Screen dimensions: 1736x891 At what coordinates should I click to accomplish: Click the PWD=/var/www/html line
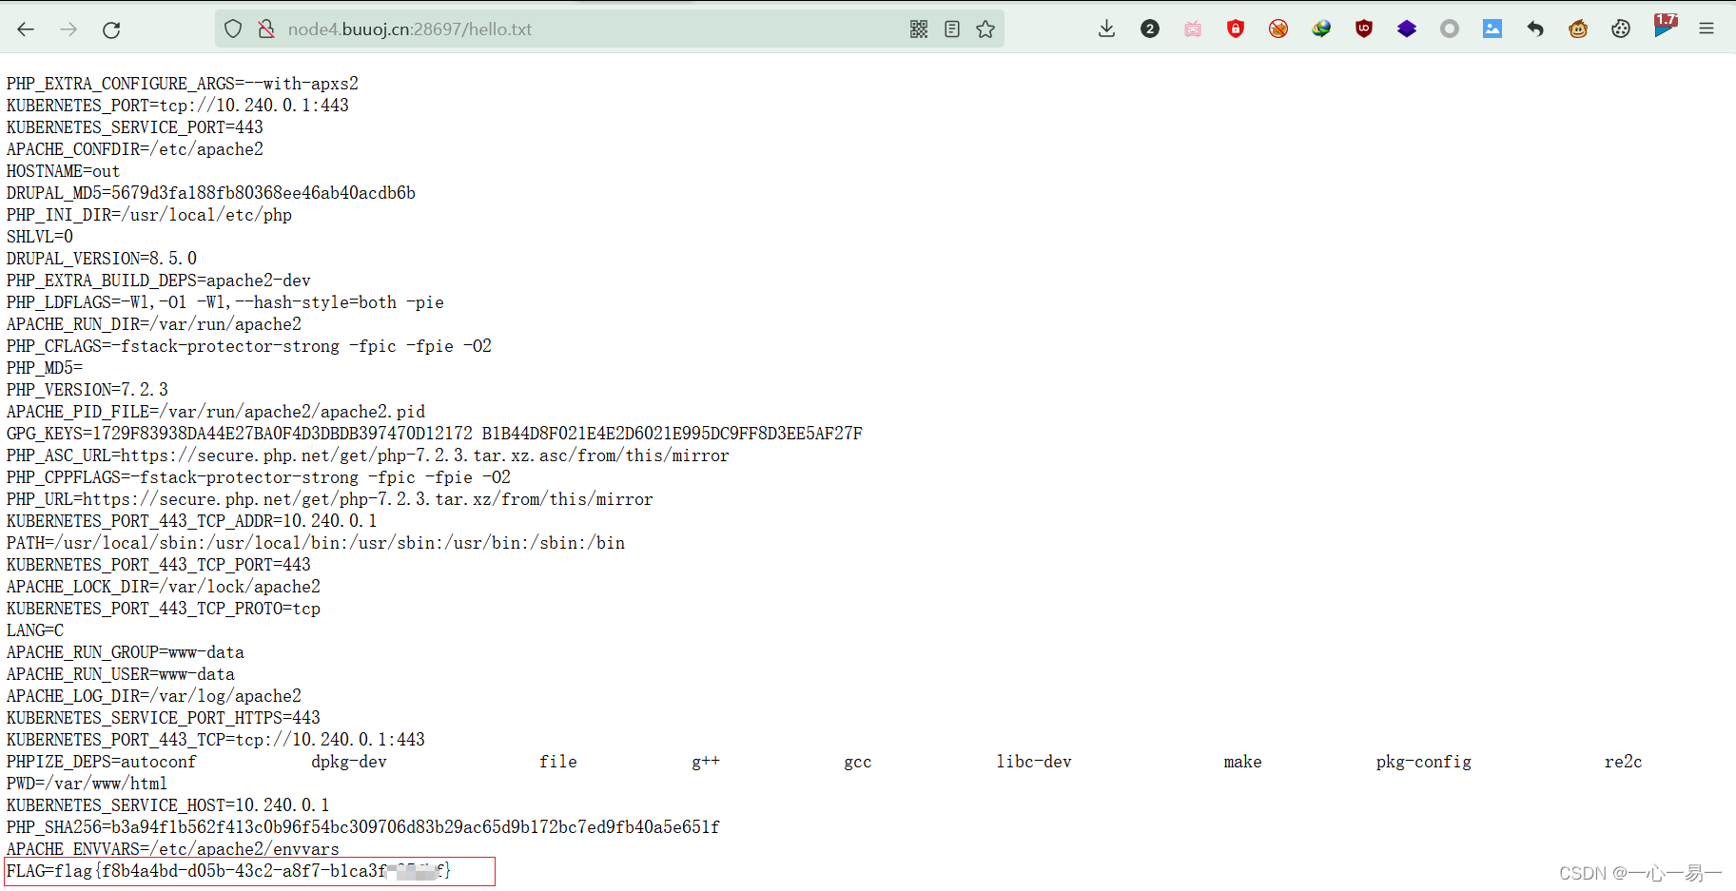88,784
